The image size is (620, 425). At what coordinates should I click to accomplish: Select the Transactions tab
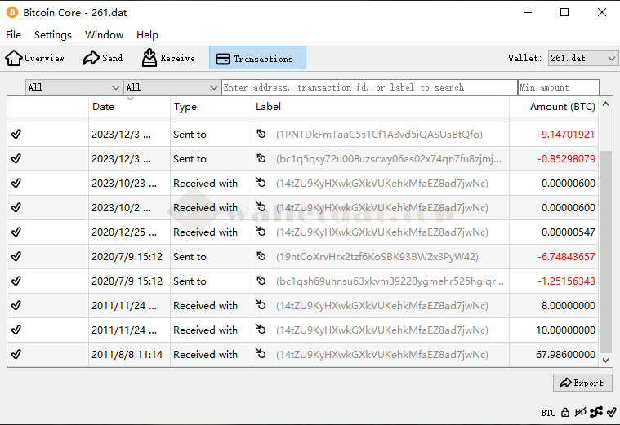pyautogui.click(x=257, y=58)
